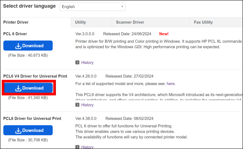Follow the 'here' supported model link

(x=171, y=84)
